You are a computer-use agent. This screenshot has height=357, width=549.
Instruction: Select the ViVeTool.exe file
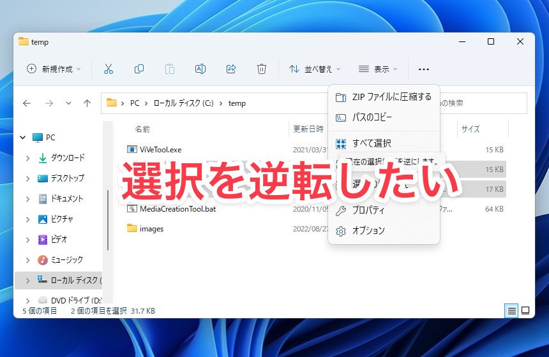click(x=160, y=150)
